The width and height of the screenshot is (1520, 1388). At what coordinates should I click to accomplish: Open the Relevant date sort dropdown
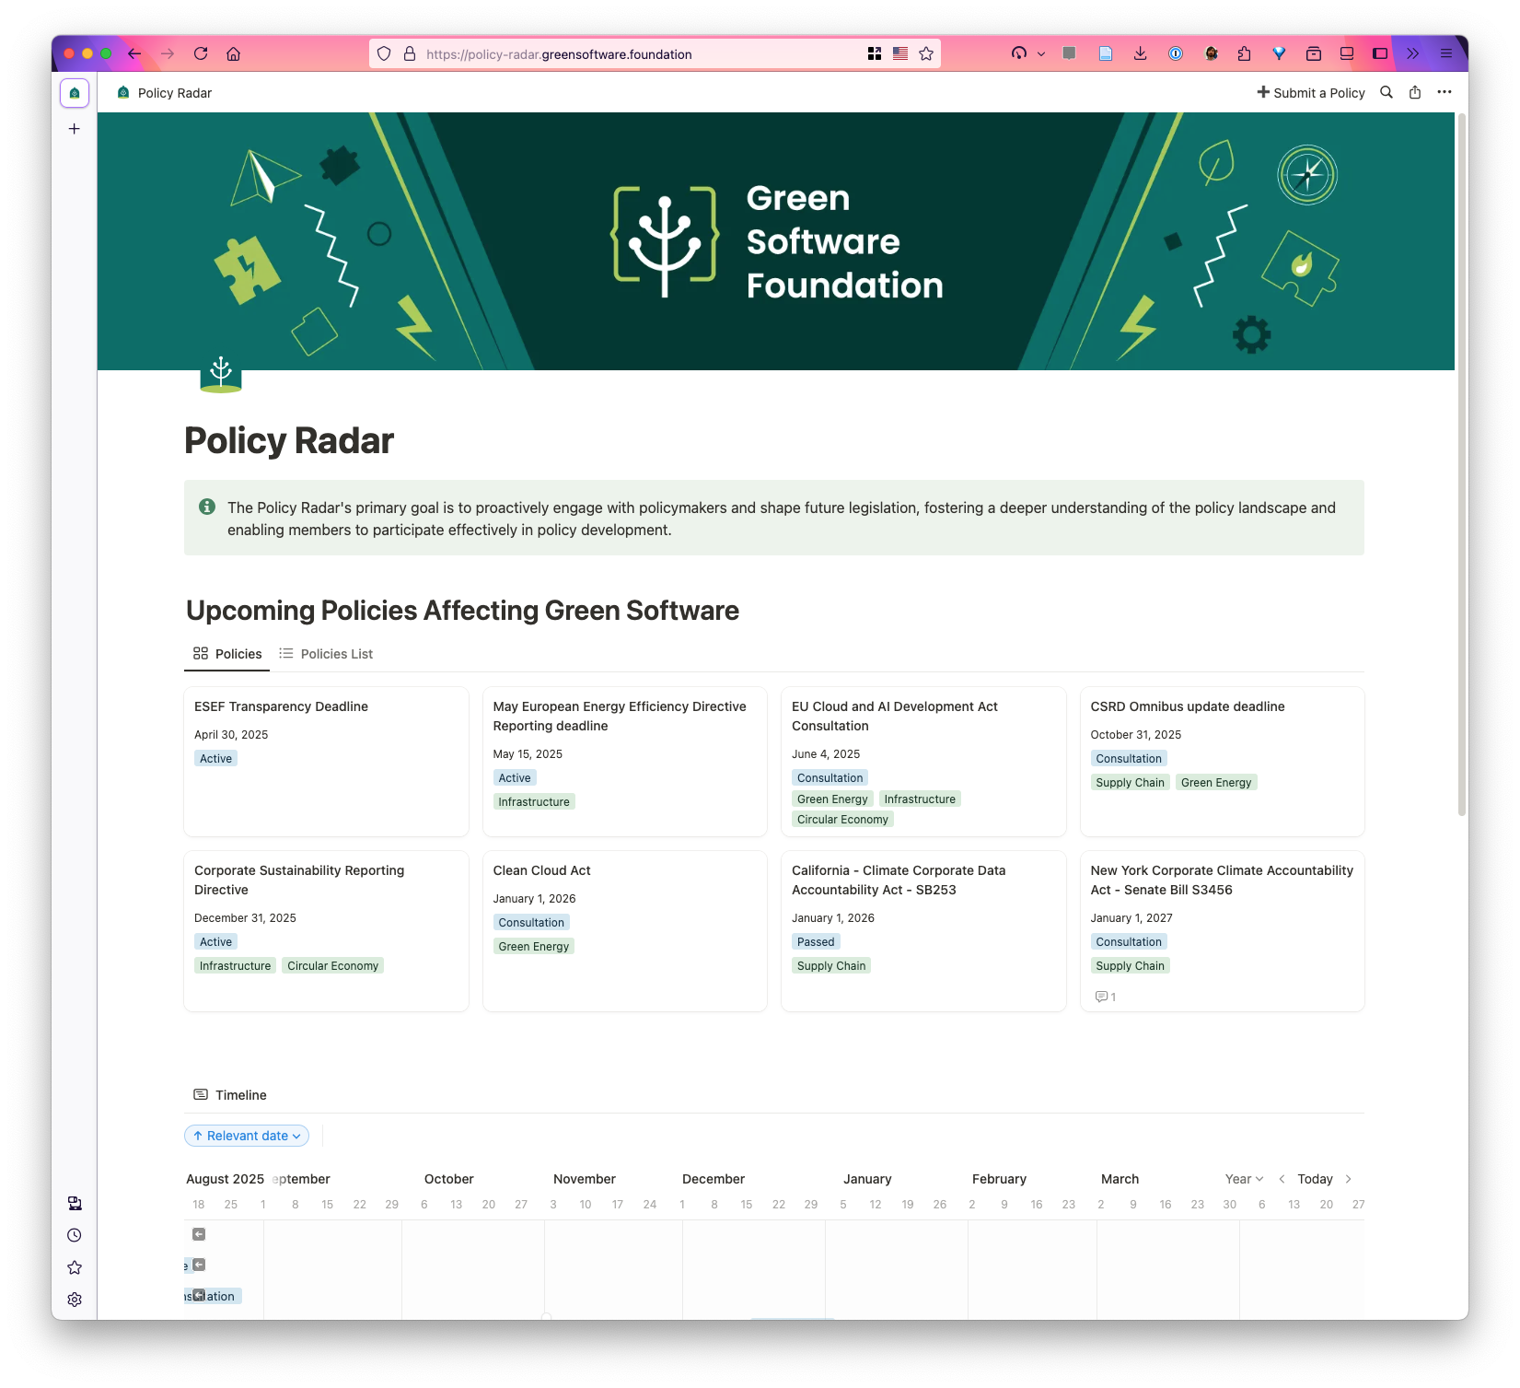(x=247, y=1136)
